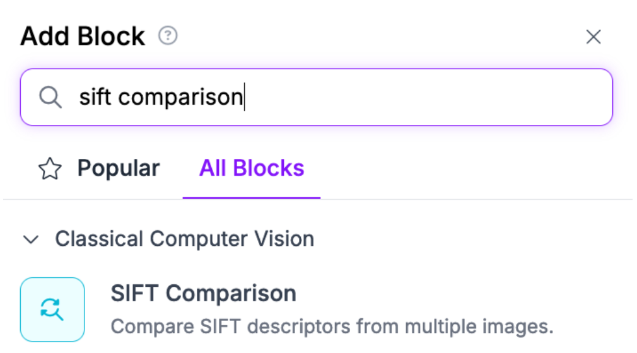Click the star icon beside Popular
Viewport: 637px width, 353px height.
coord(50,169)
